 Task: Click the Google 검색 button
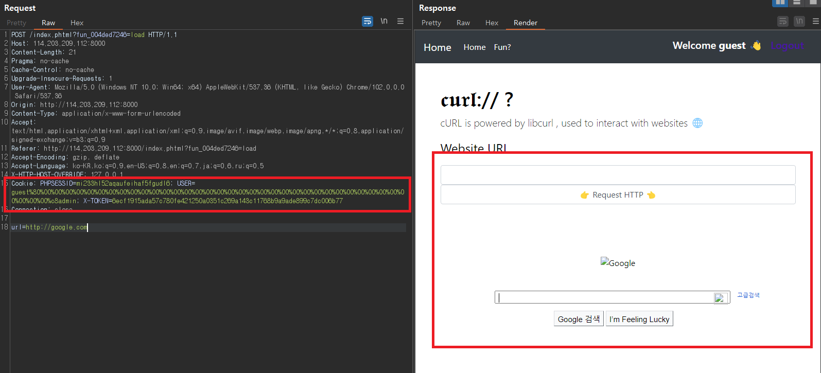tap(579, 319)
